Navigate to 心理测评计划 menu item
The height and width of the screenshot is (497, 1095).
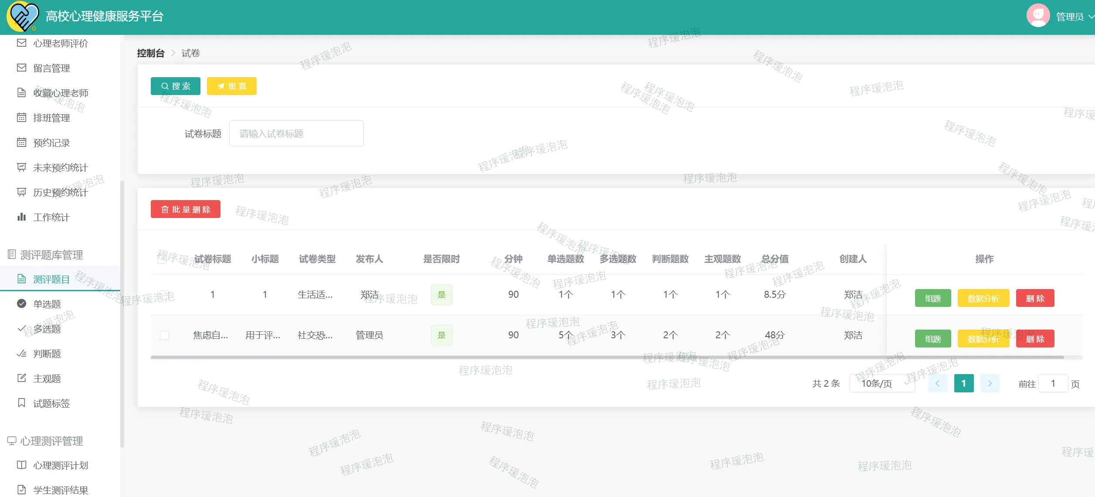tap(61, 465)
